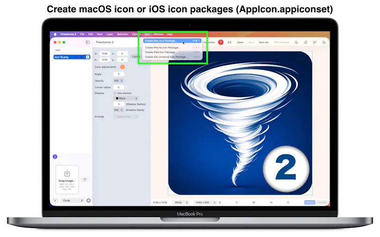Screen dimensions: 380x237
Task: Open the White background dropdown
Action: (181, 202)
